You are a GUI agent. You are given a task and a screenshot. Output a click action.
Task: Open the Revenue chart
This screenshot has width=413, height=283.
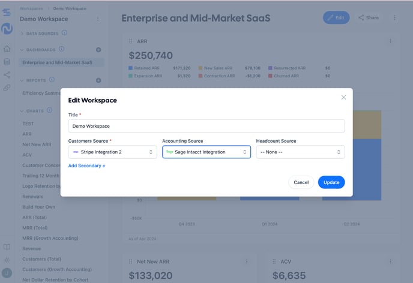[x=32, y=249]
